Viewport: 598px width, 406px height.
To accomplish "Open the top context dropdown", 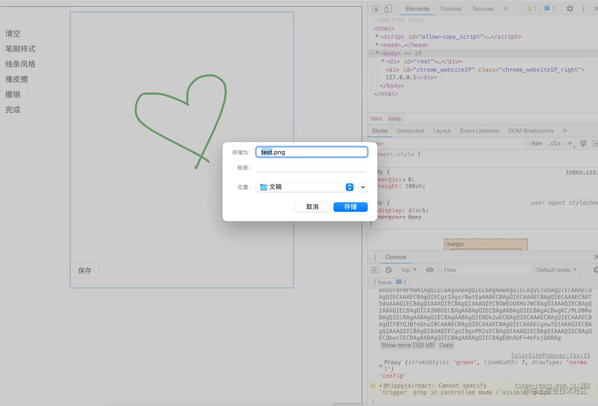I will tap(409, 270).
